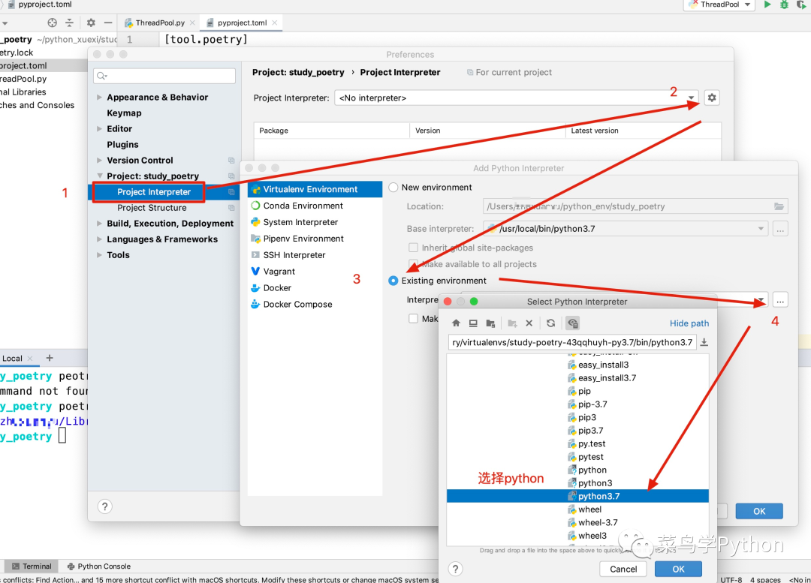Open the Python Console tab

[98, 566]
